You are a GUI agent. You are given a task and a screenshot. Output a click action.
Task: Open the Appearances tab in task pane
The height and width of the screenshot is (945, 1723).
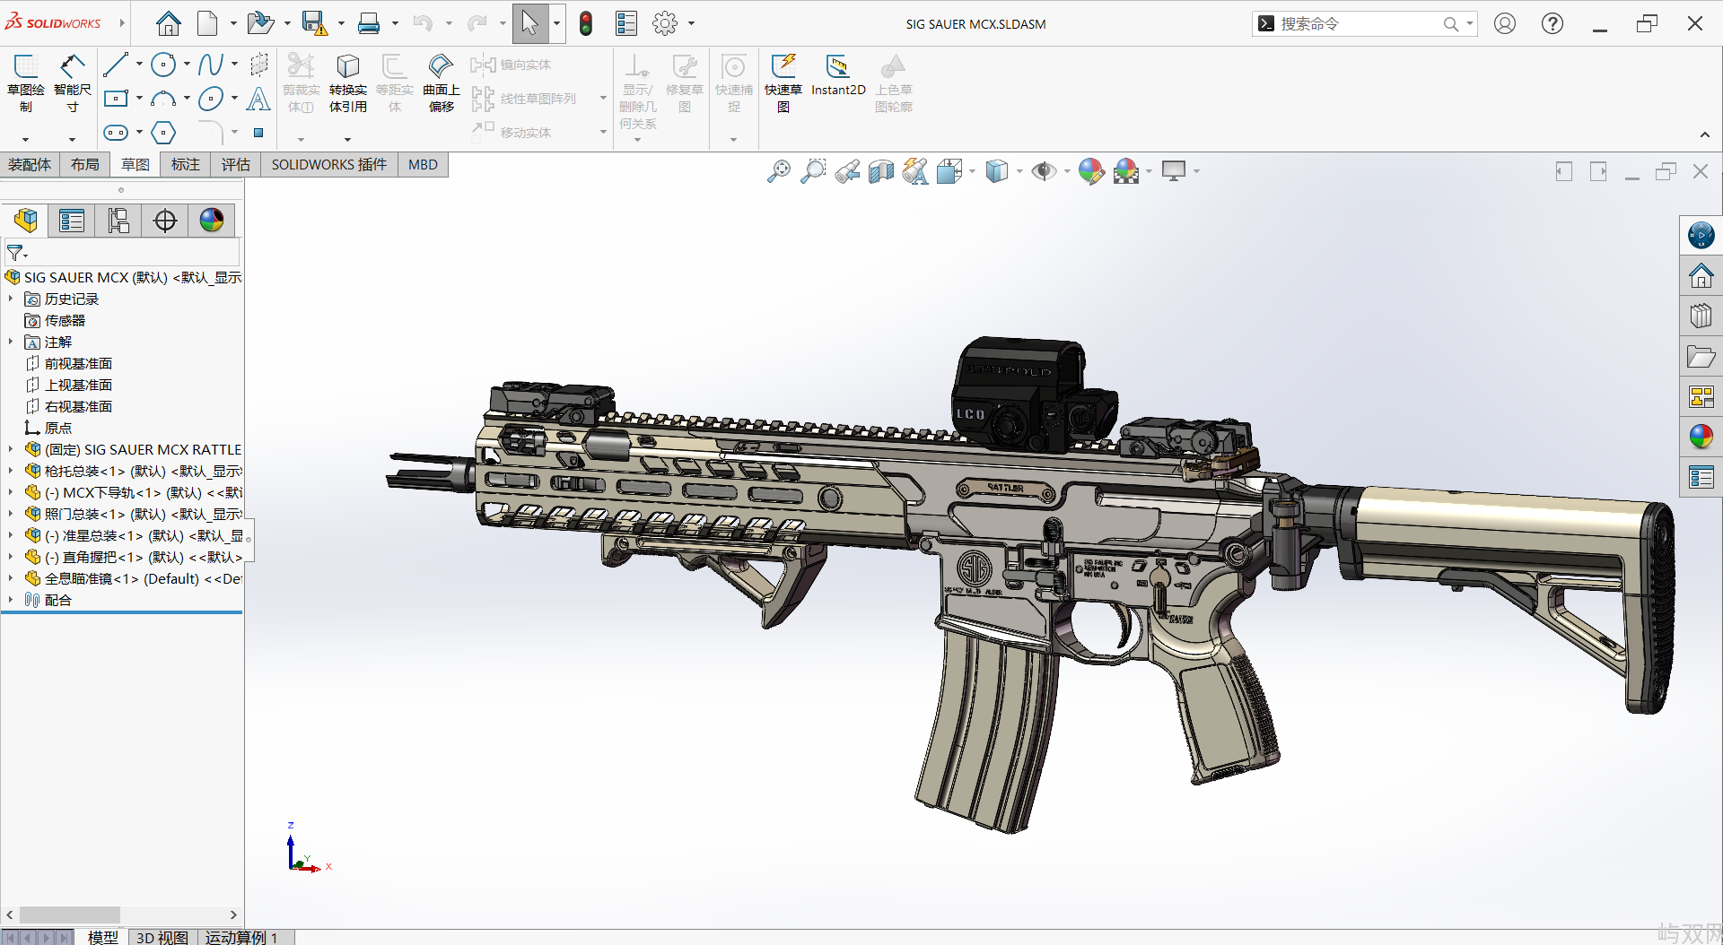pos(1701,437)
